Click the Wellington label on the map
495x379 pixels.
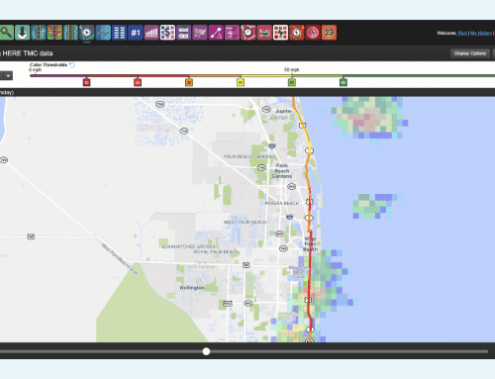coord(192,288)
